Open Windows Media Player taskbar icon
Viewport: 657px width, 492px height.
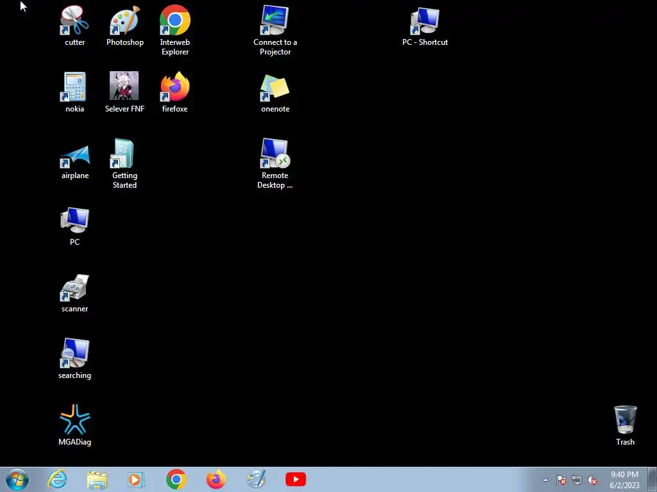point(135,479)
